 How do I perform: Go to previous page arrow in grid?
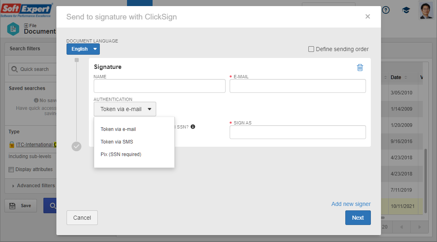click(x=402, y=227)
